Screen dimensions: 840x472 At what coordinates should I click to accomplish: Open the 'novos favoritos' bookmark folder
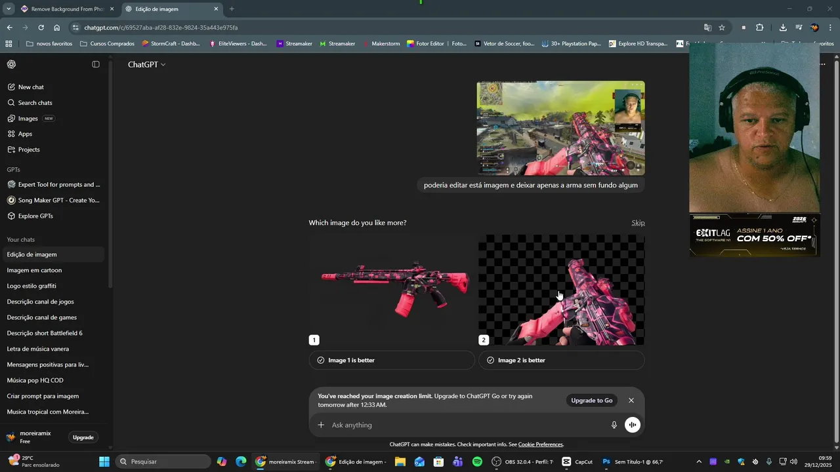(x=49, y=44)
